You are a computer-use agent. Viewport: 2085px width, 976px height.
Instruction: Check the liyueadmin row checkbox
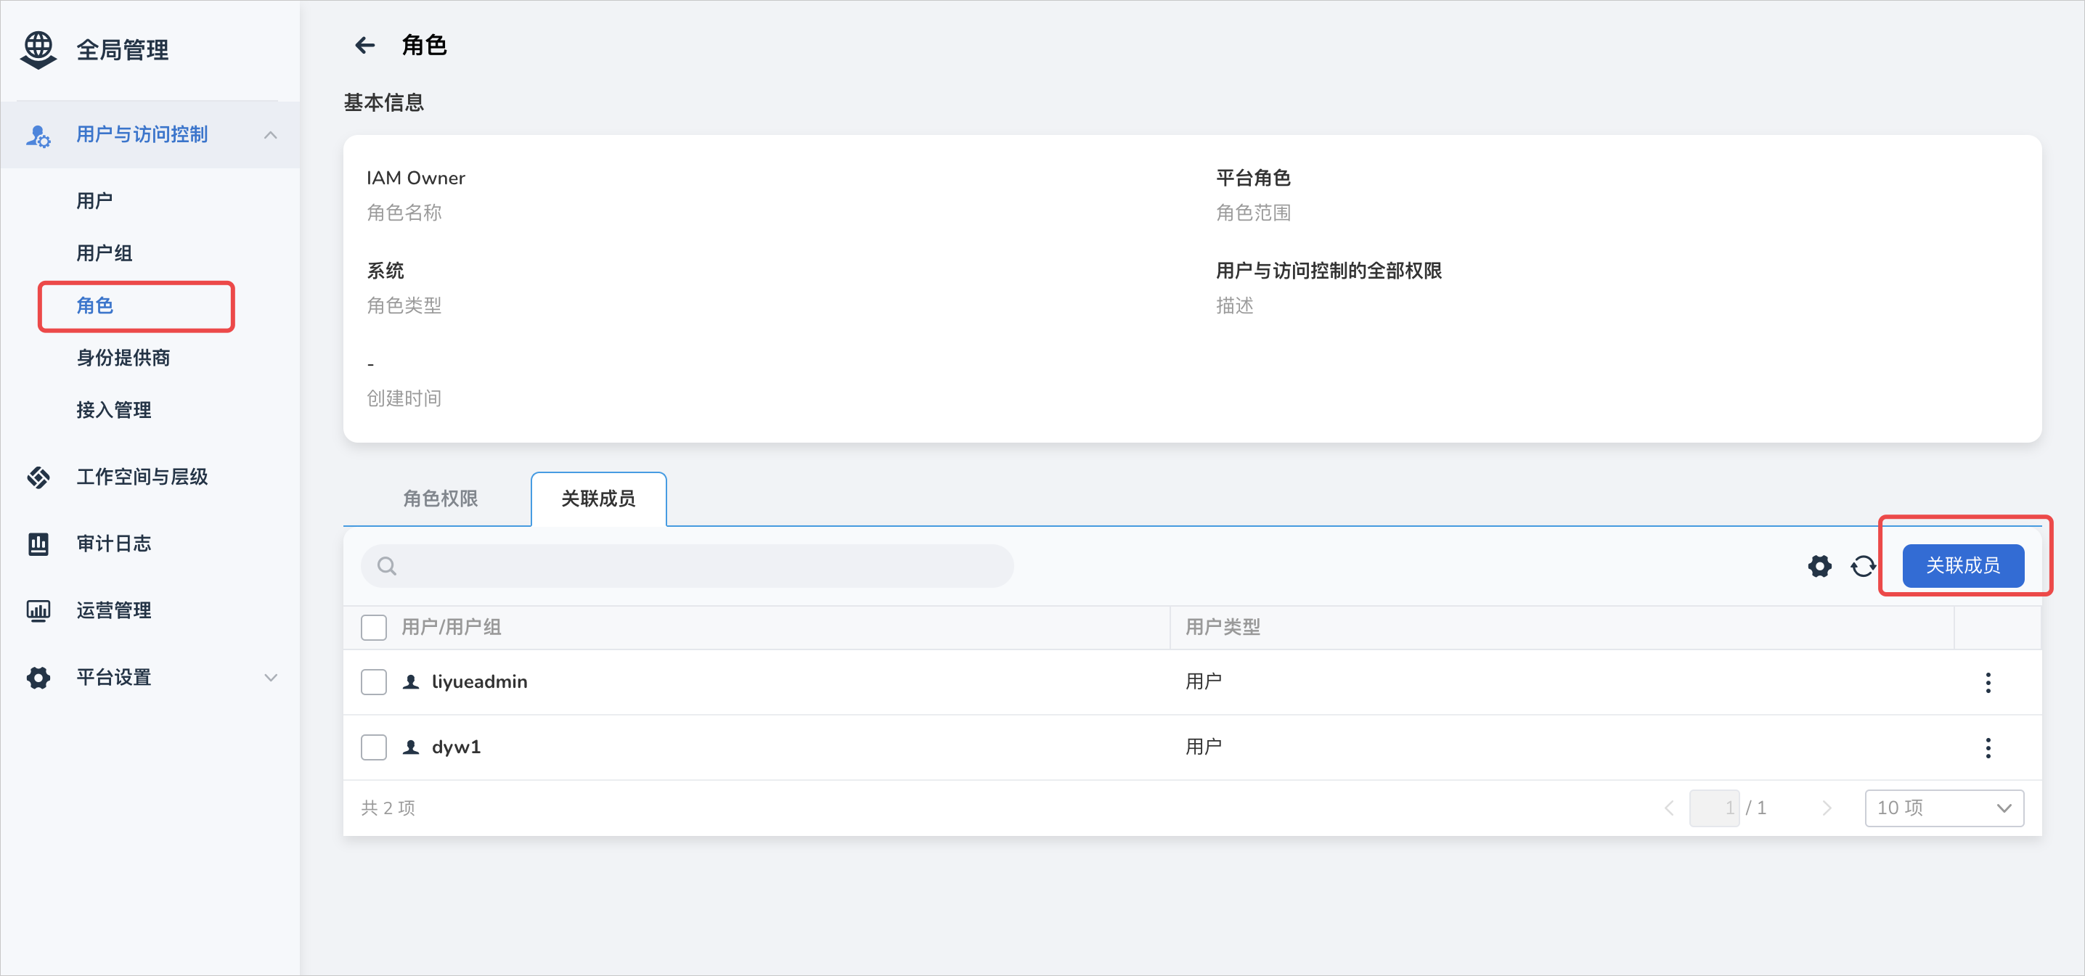[374, 682]
